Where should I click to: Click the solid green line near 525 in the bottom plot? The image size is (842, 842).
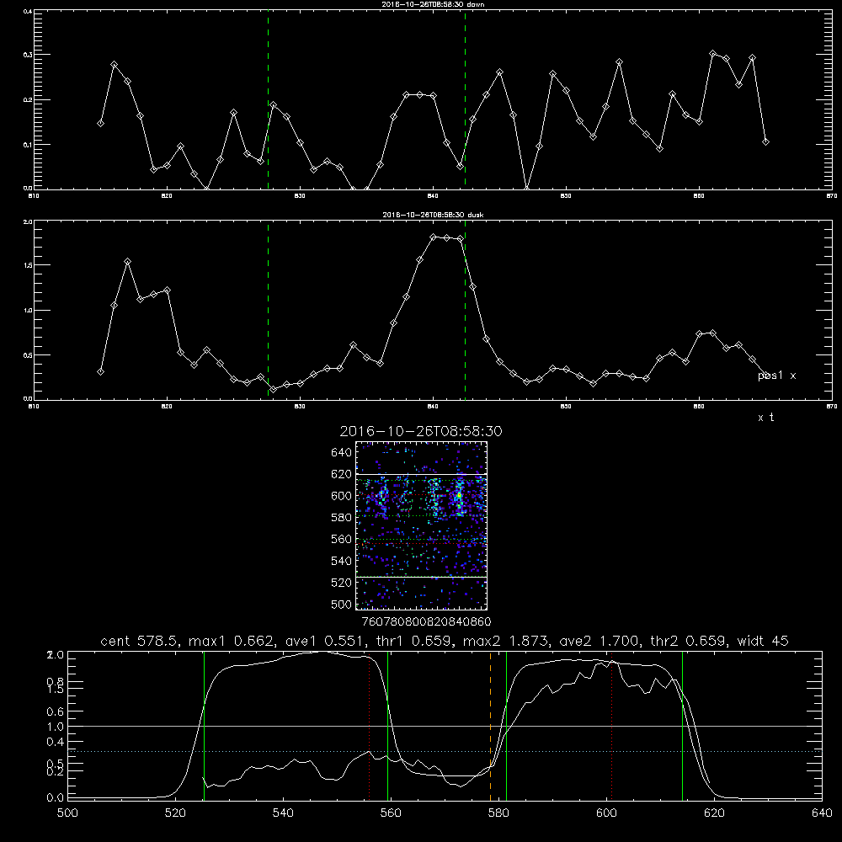pyautogui.click(x=204, y=725)
